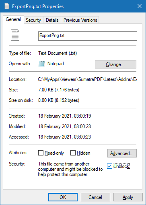This screenshot has width=146, height=205.
Task: Click the large file icon beside filename
Action: point(15,35)
